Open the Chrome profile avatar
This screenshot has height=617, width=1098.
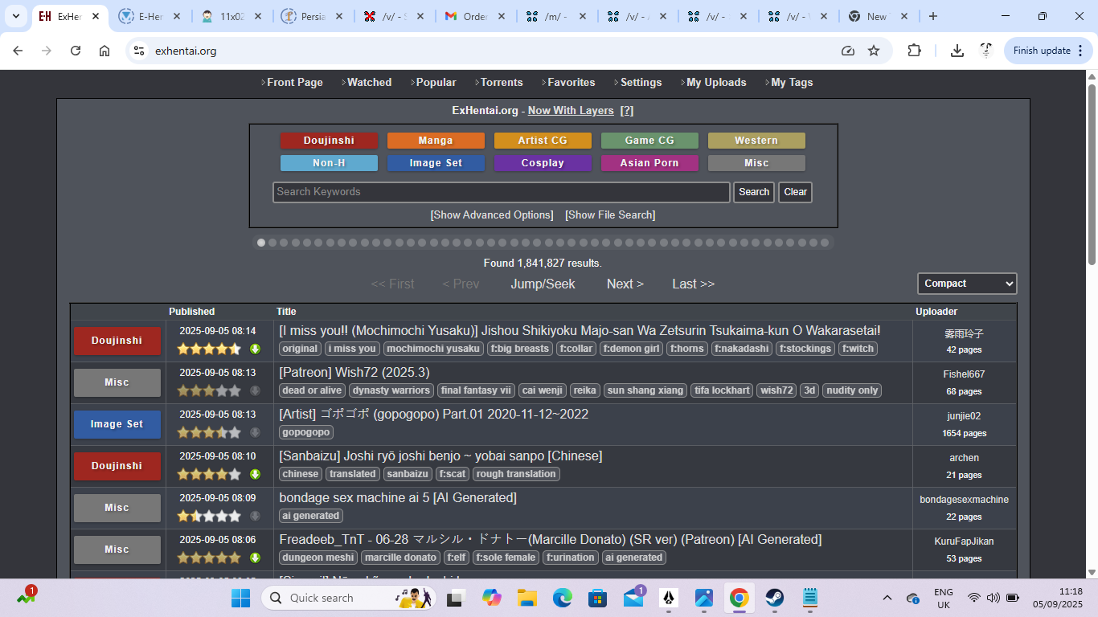pyautogui.click(x=986, y=51)
